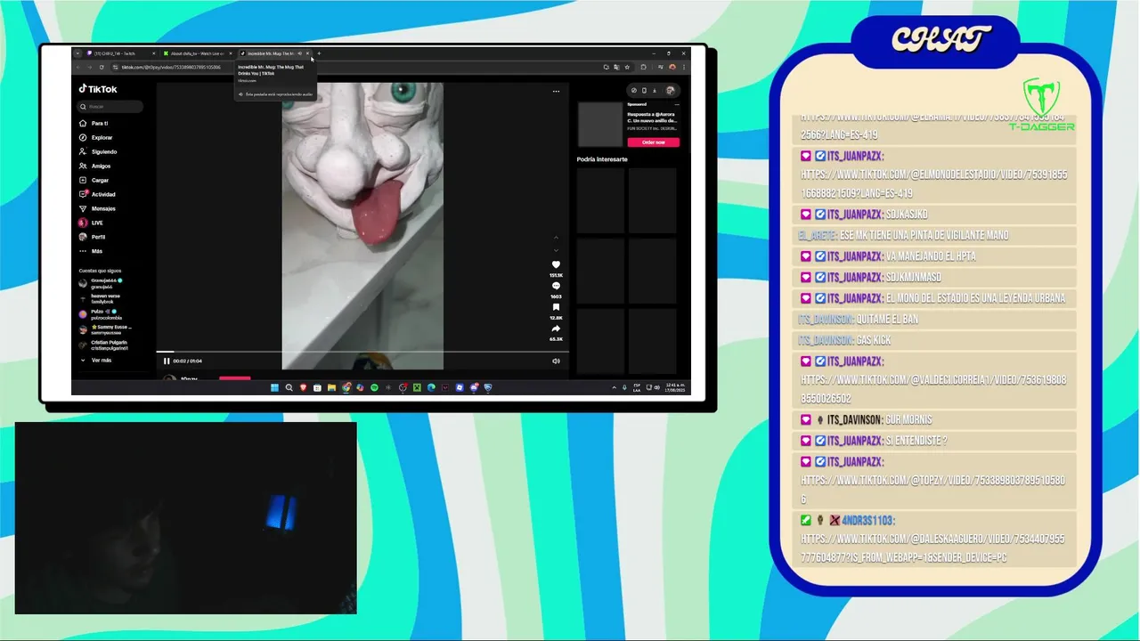Open sponsored ad thumbnail
The height and width of the screenshot is (641, 1140).
coord(599,124)
